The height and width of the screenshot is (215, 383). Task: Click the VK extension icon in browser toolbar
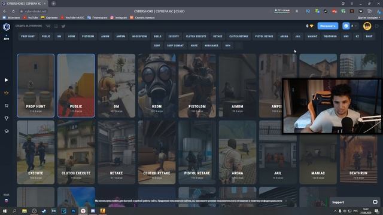pos(360,11)
